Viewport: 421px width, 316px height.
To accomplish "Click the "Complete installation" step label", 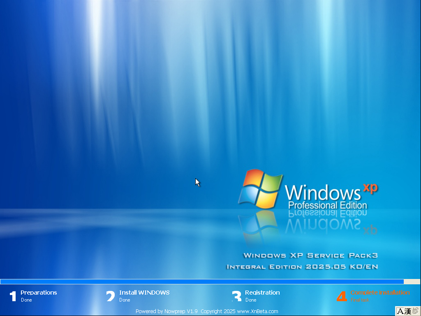I will click(380, 293).
